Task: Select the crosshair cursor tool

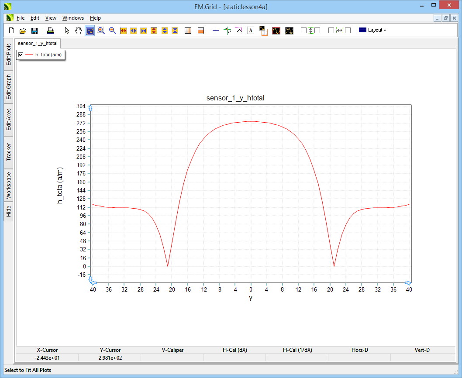Action: (x=215, y=31)
